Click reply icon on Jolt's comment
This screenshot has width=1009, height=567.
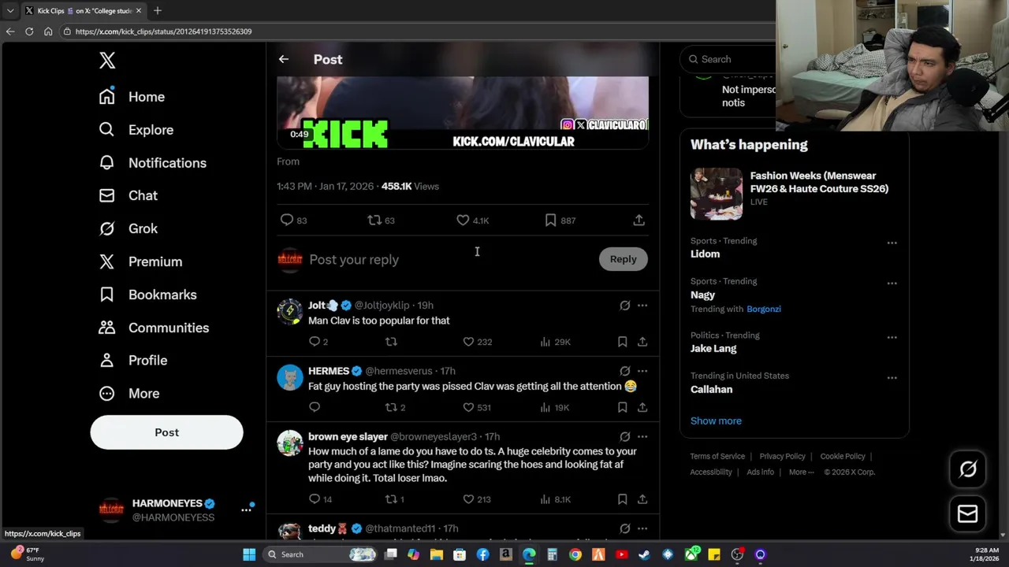[318, 342]
